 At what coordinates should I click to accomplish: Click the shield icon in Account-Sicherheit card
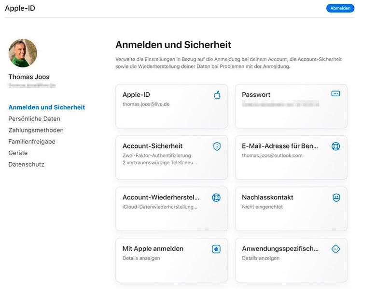point(217,146)
